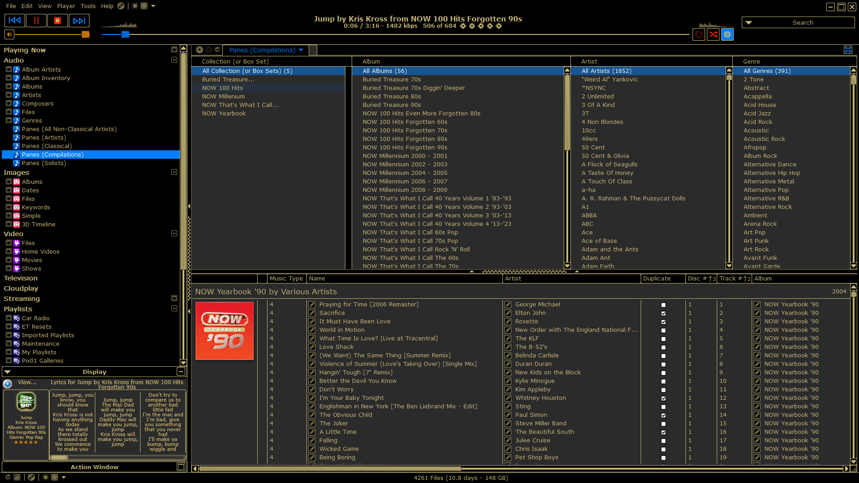
Task: Stop playback with the red stop button
Action: click(57, 21)
